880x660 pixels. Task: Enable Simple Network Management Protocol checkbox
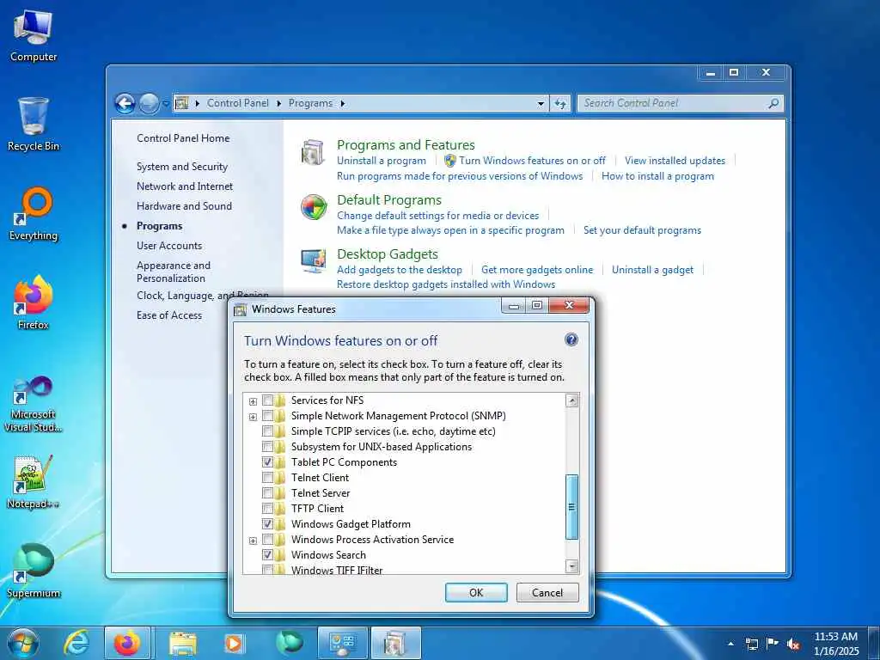268,416
